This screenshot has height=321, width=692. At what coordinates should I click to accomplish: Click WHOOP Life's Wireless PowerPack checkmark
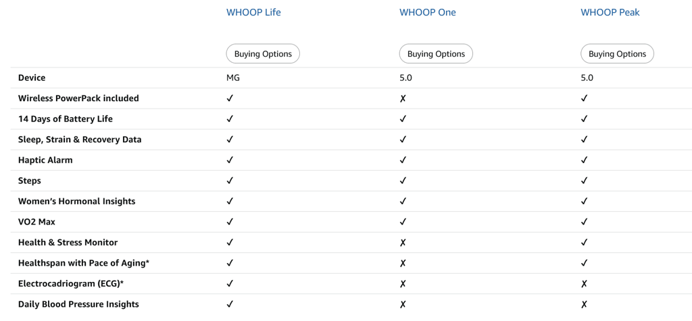pyautogui.click(x=230, y=98)
